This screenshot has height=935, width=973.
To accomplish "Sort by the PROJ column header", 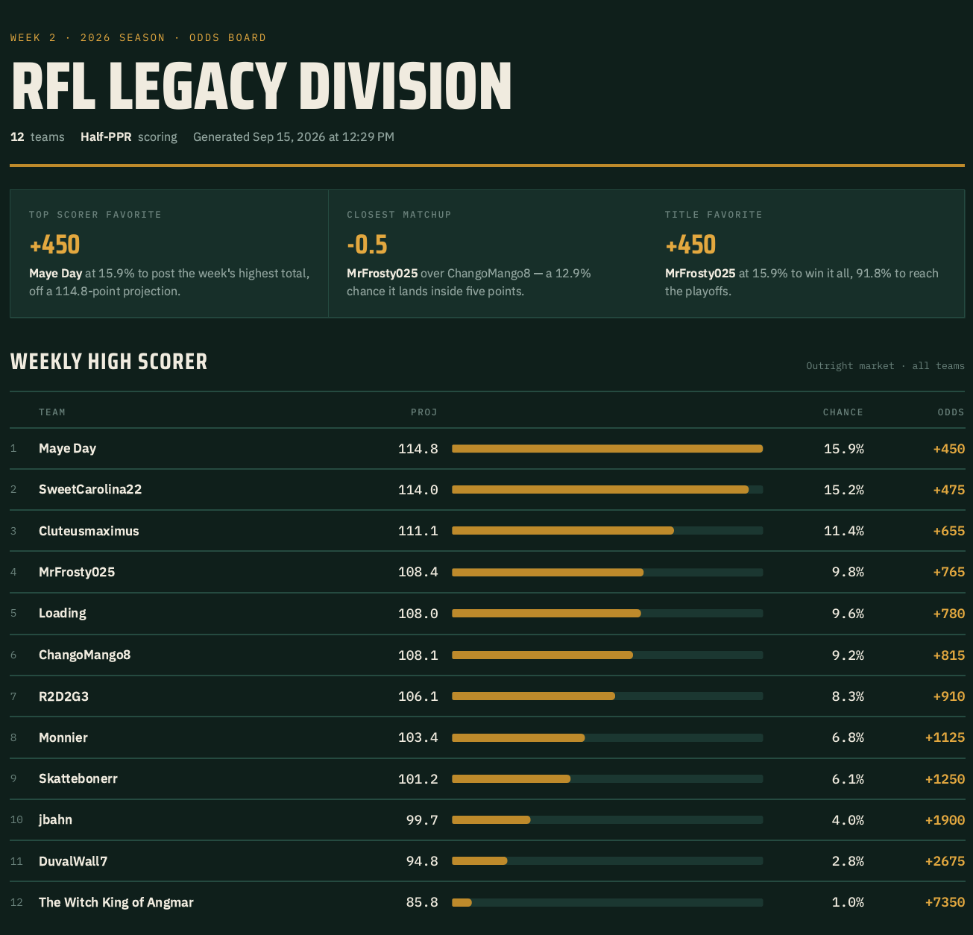I will pyautogui.click(x=424, y=412).
